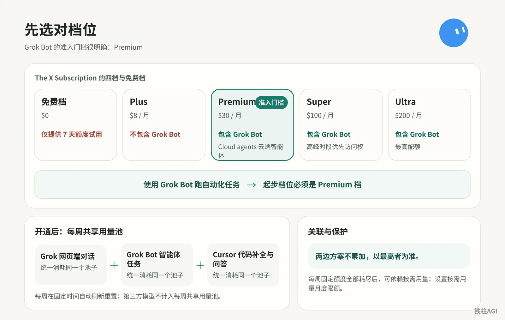Image resolution: width=505 pixels, height=320 pixels.
Task: Click the footnote starting "每周在固定时间自动刷新重置"
Action: 128,296
